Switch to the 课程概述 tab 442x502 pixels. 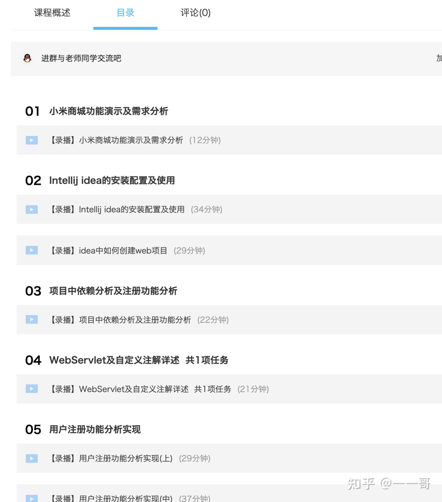52,13
